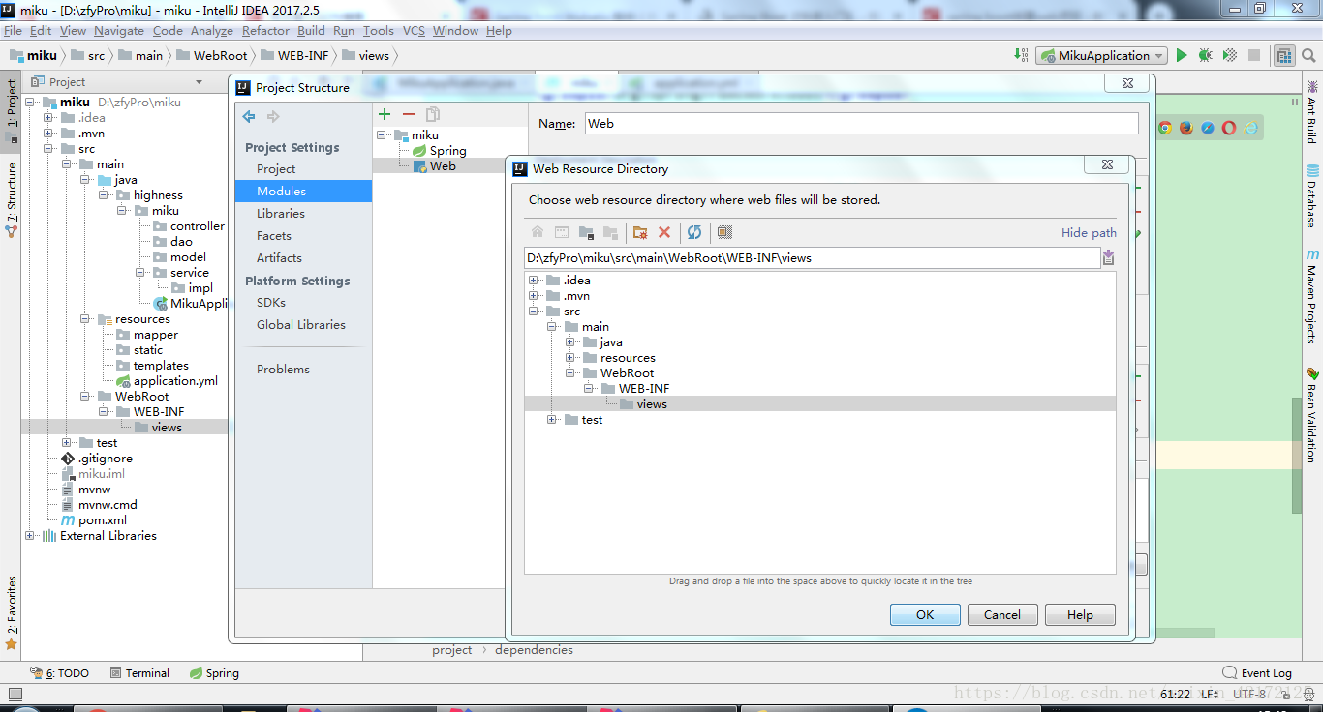The width and height of the screenshot is (1323, 712).
Task: Click Hide path link
Action: pyautogui.click(x=1089, y=233)
